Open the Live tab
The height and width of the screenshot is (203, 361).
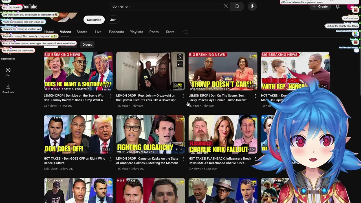click(98, 32)
